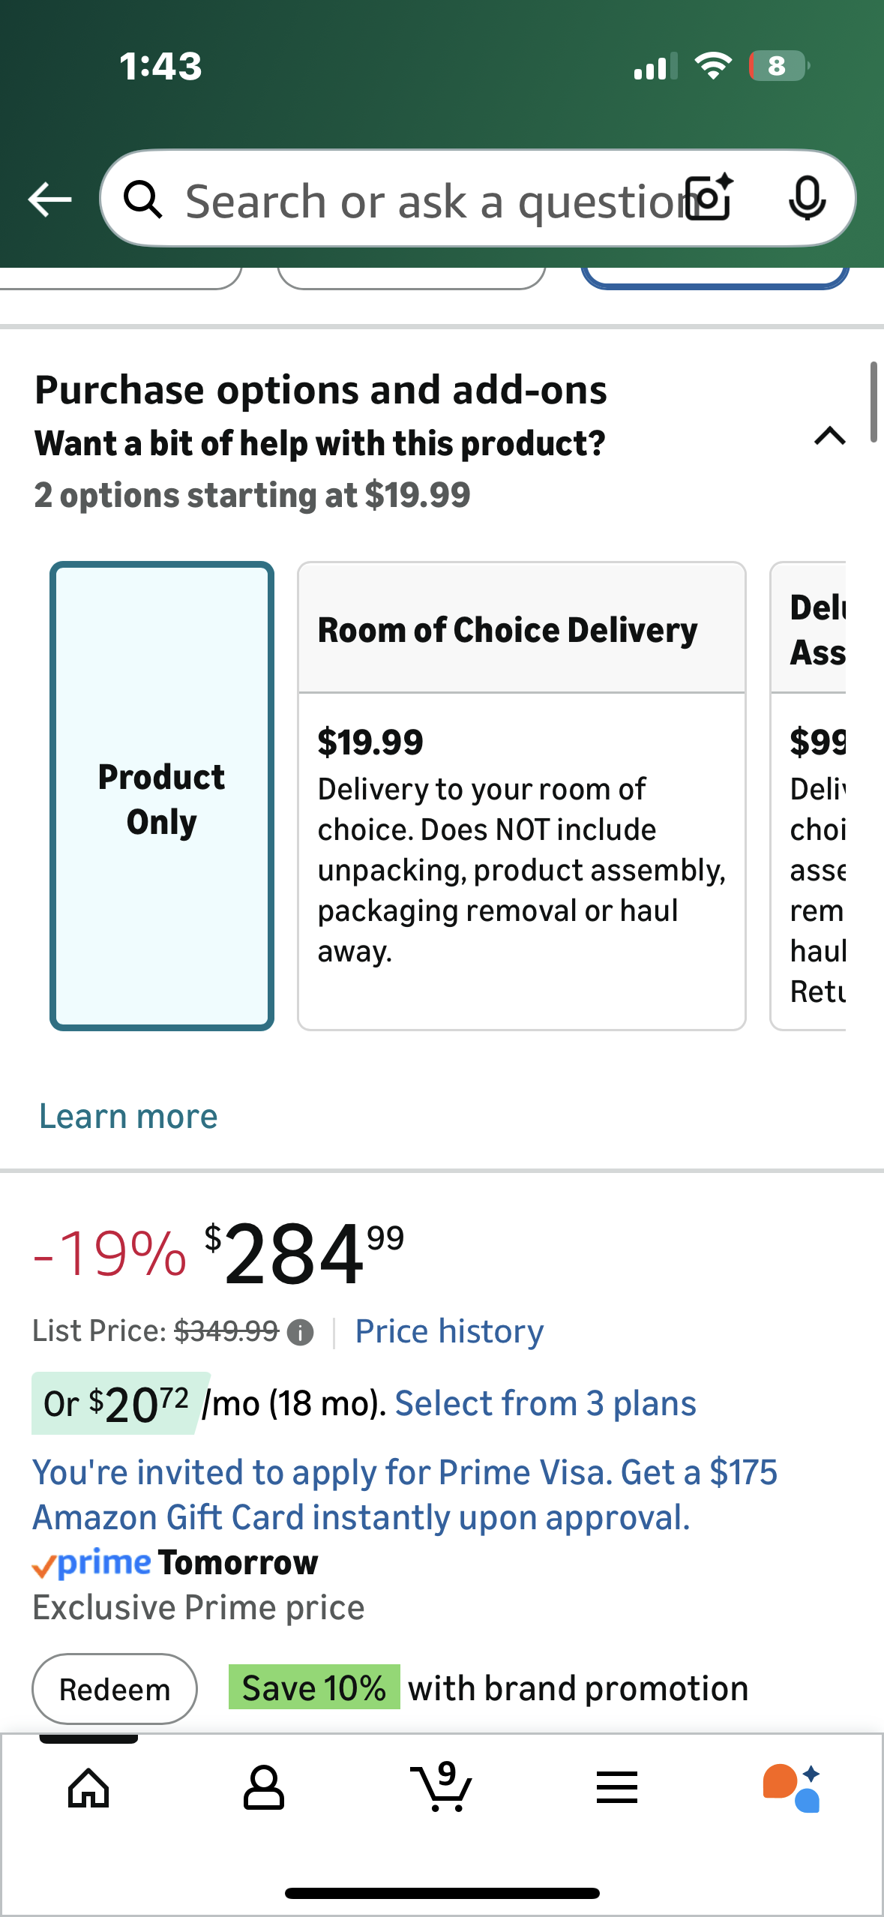Open Select from 3 plans options
The height and width of the screenshot is (1917, 884).
point(545,1403)
